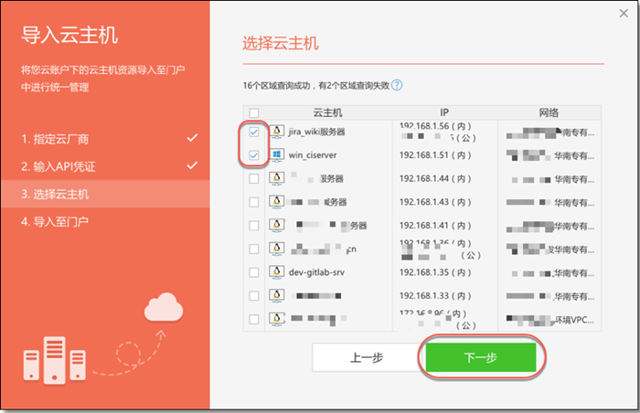The width and height of the screenshot is (640, 413).
Task: Click Linux icon in 192.168.1.43 row
Action: click(x=277, y=202)
